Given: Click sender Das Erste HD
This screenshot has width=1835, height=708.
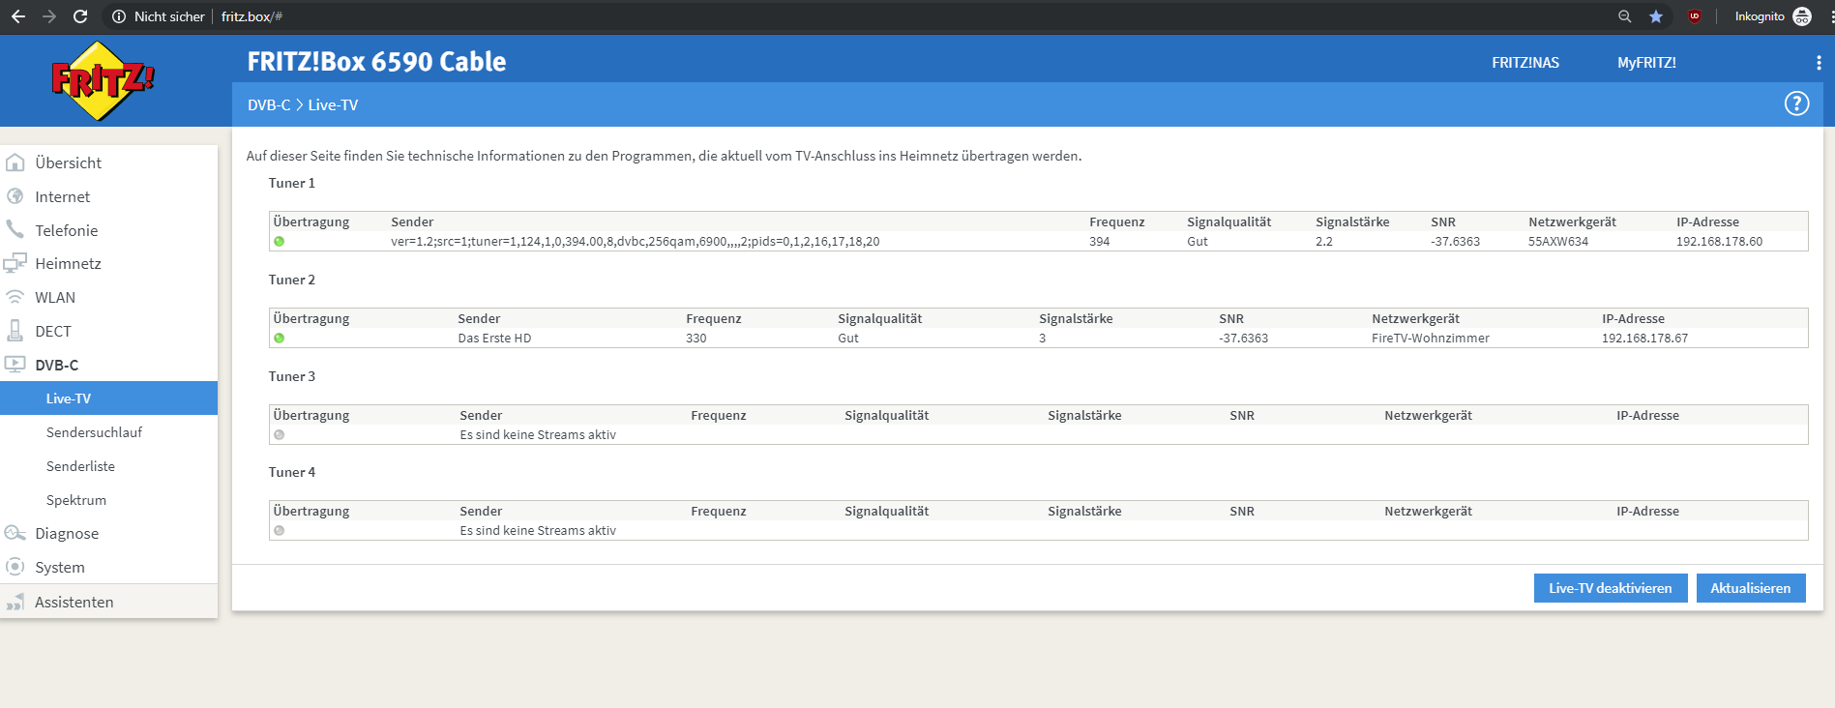Looking at the screenshot, I should tap(494, 339).
